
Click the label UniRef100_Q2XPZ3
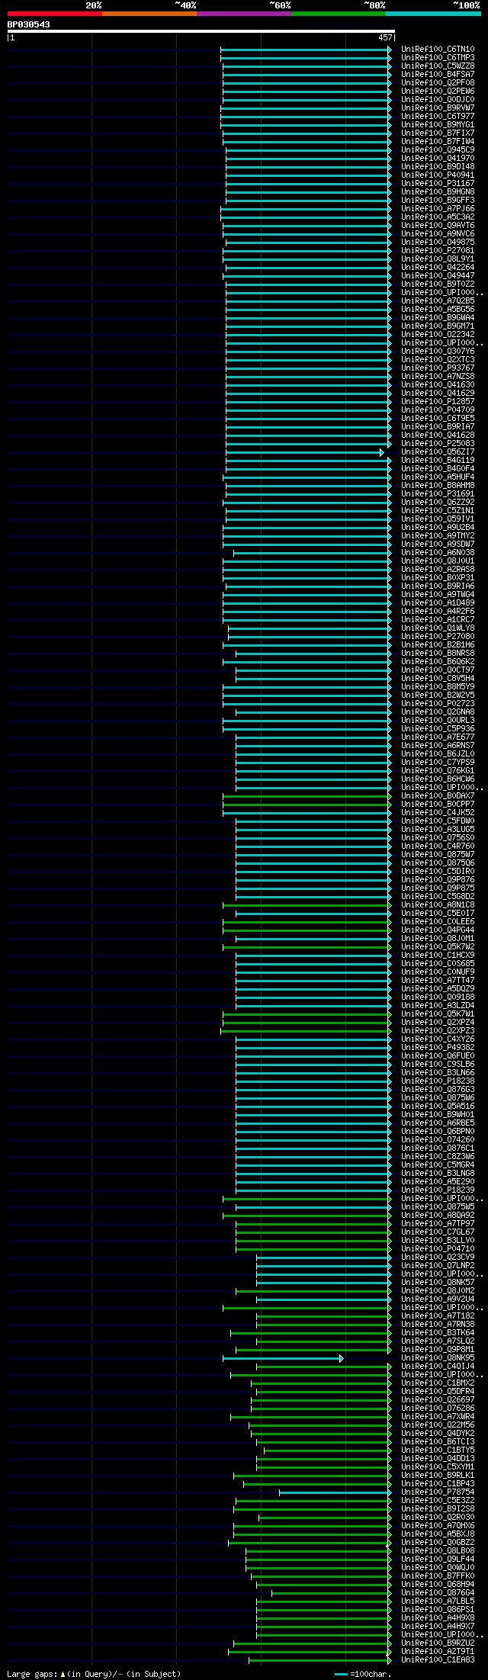pos(438,1030)
